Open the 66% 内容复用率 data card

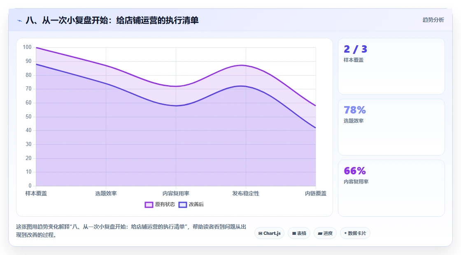(x=391, y=188)
